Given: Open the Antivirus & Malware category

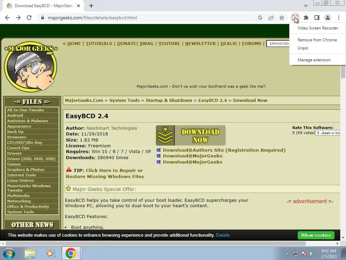Looking at the screenshot, I should click(28, 121).
